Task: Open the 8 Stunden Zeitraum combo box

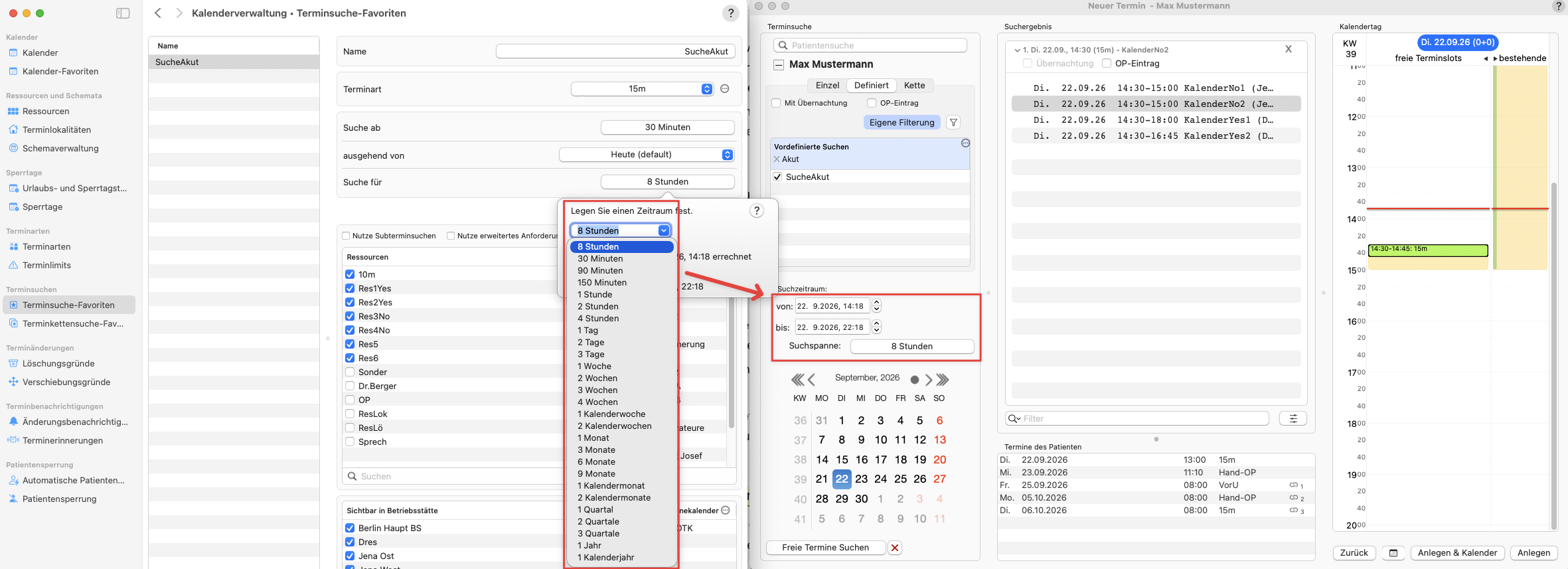Action: tap(620, 230)
